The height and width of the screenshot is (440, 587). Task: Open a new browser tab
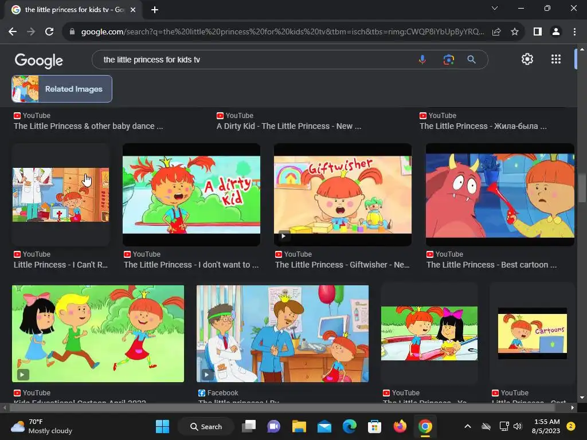(x=155, y=10)
